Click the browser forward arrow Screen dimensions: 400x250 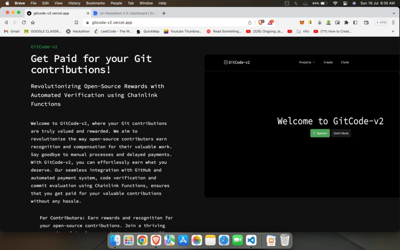pyautogui.click(x=15, y=22)
